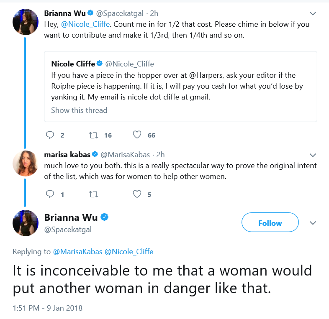Click marisa kabas's profile photo
Screen dimensions: 329x319
[26, 163]
